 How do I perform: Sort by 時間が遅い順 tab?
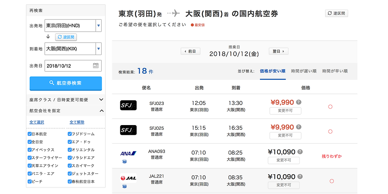304,71
